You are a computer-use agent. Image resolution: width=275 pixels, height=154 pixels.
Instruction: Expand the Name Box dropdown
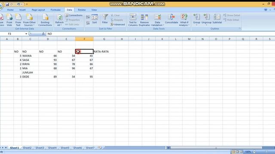tap(26, 34)
